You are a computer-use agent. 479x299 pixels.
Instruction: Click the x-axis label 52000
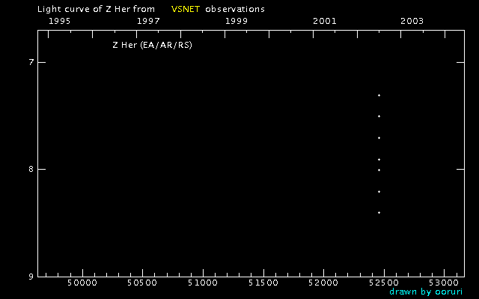(323, 283)
